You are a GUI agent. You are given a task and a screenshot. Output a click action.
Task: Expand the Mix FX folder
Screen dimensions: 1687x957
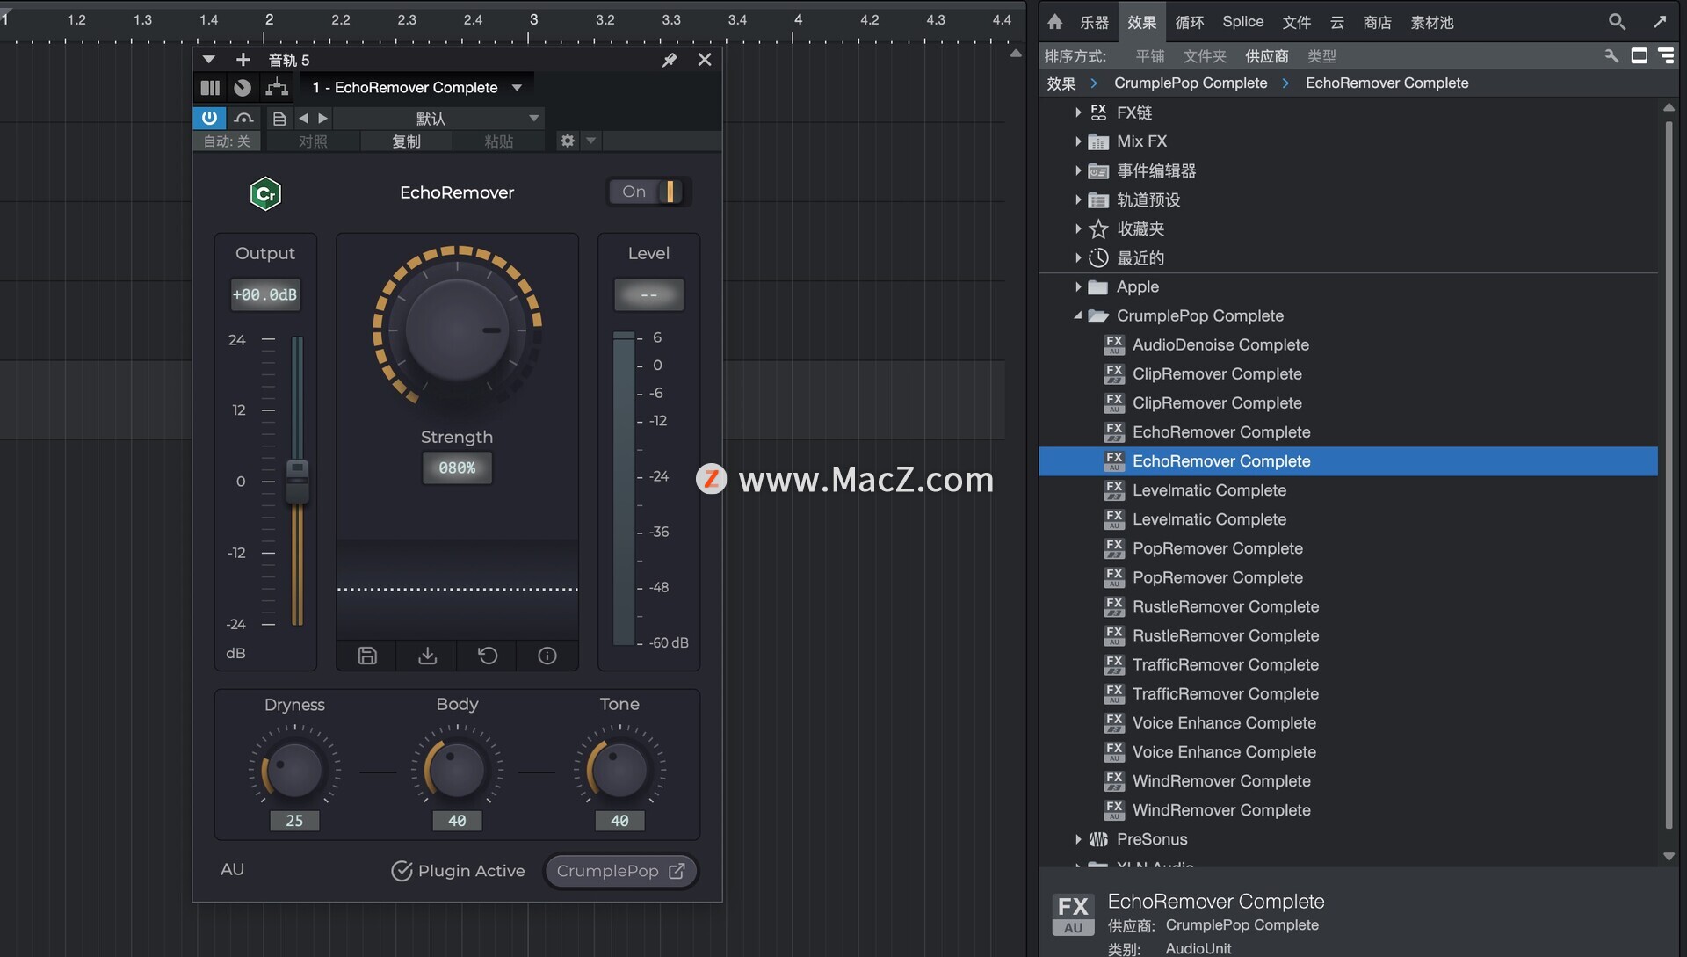[x=1078, y=141]
